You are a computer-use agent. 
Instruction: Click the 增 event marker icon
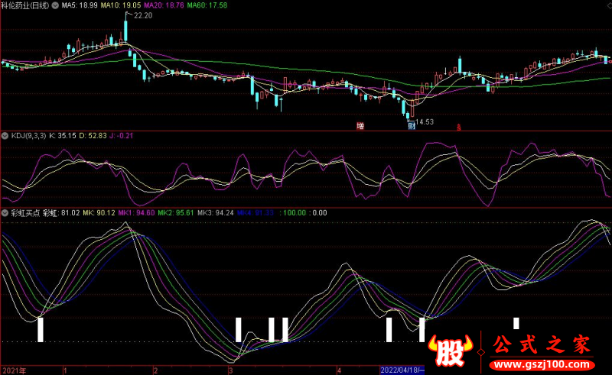(x=360, y=124)
